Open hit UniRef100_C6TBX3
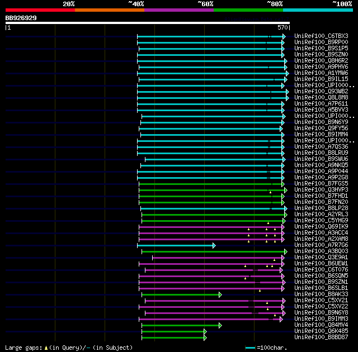 pyautogui.click(x=321, y=36)
